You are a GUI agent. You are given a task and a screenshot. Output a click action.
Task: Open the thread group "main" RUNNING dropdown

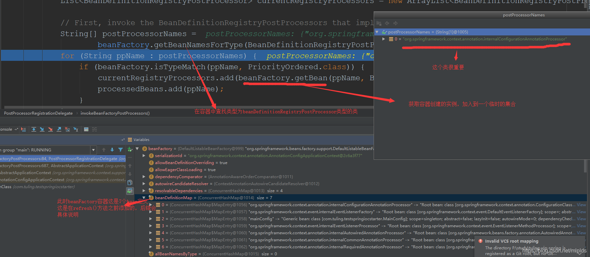point(94,150)
